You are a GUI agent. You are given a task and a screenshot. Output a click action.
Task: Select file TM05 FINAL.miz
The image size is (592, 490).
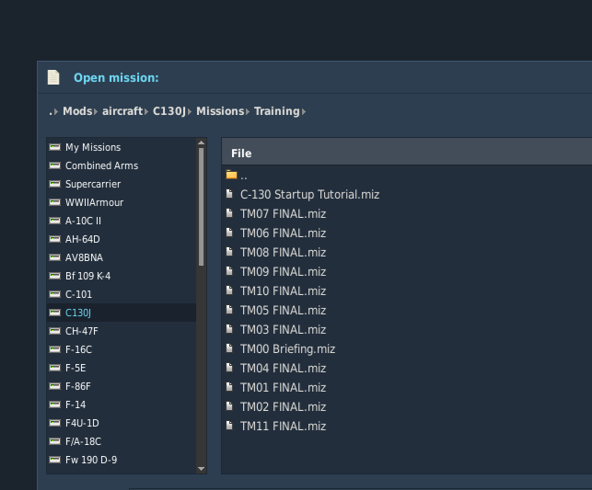tap(284, 310)
